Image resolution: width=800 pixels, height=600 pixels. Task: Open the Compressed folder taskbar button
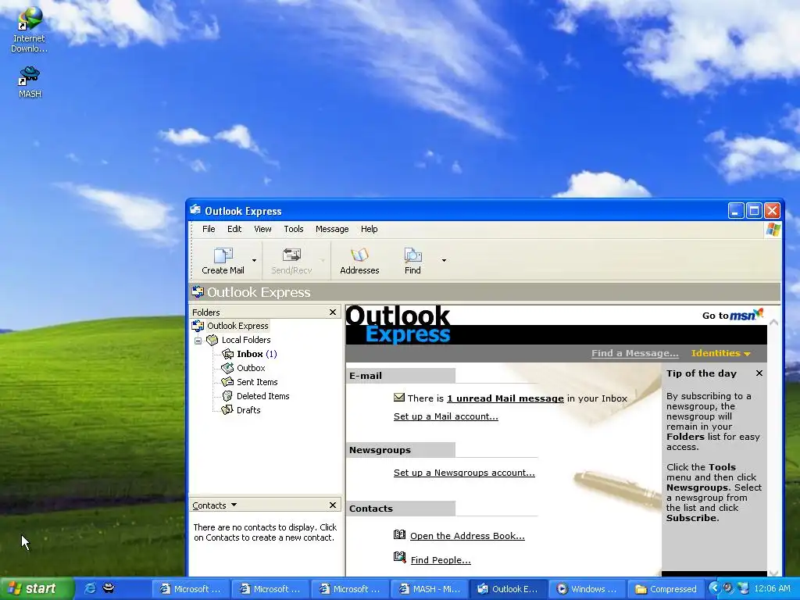tap(666, 589)
